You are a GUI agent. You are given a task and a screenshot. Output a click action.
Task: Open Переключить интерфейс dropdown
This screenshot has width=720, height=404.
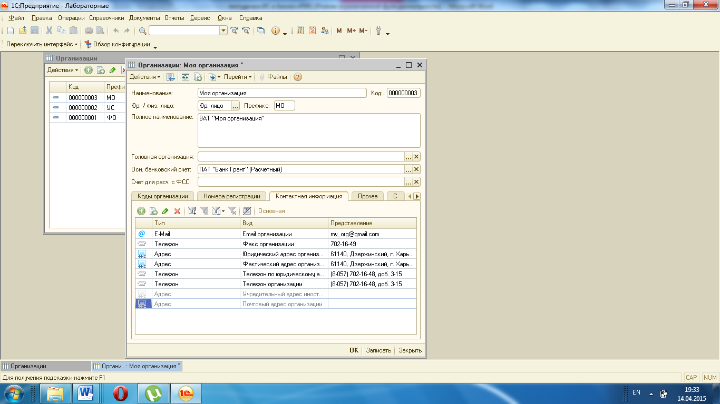pos(42,44)
